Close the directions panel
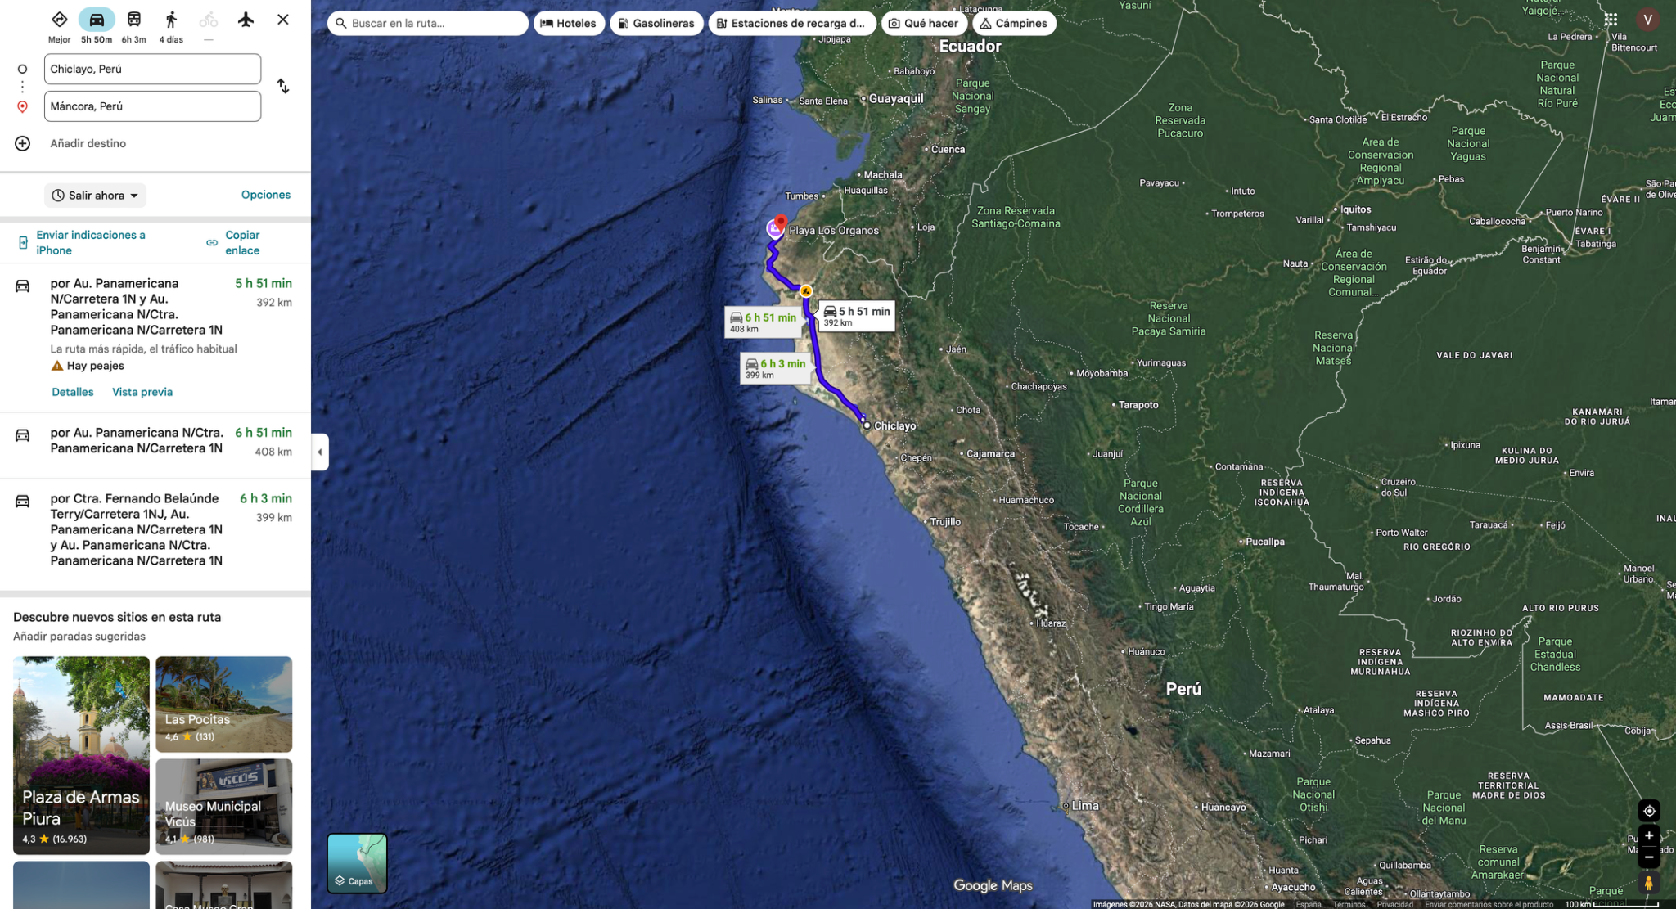The width and height of the screenshot is (1676, 909). click(x=283, y=20)
